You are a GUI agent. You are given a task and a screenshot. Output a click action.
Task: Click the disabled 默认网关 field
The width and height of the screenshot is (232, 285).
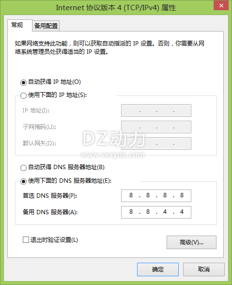156,143
